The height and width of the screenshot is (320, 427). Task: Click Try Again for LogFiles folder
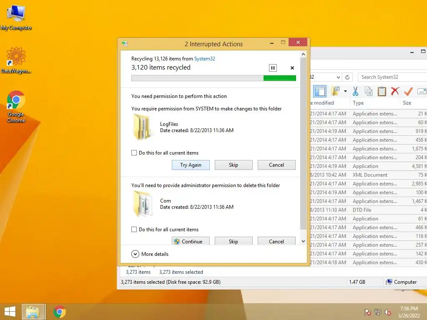click(191, 165)
